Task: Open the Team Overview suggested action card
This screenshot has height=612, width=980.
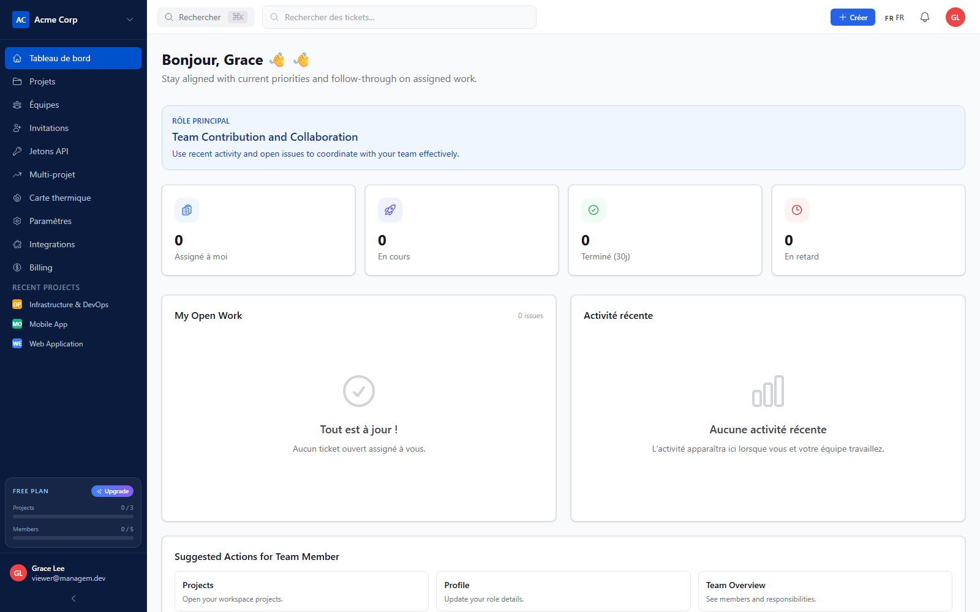Action: [x=825, y=591]
